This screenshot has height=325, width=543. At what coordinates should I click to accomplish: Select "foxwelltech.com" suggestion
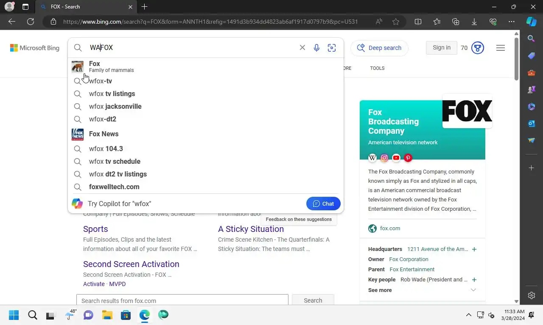(x=206, y=187)
